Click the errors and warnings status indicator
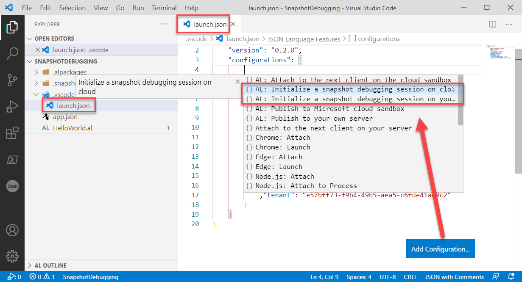 pos(42,277)
